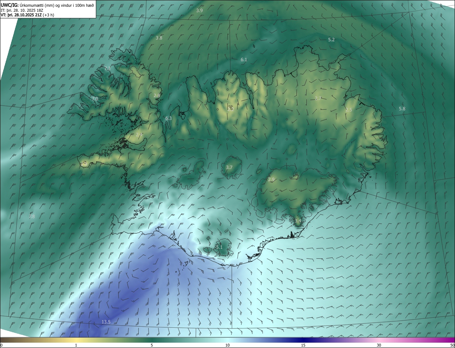Image resolution: width=455 pixels, height=348 pixels.
Task: Click the 50 tick on the color scale
Action: coord(452,345)
